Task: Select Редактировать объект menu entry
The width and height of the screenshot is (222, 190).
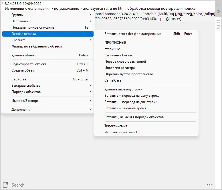Action: [47, 64]
